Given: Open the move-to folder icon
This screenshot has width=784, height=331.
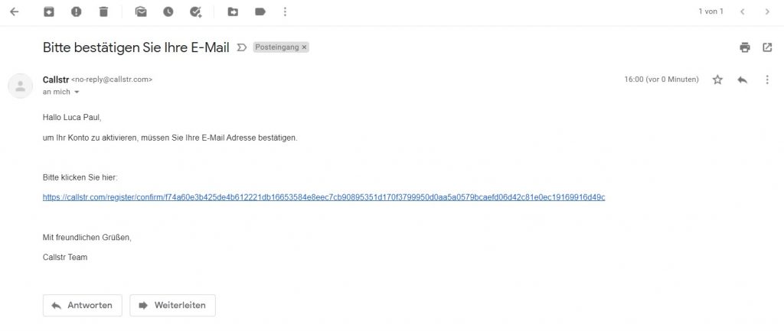Looking at the screenshot, I should pos(233,11).
